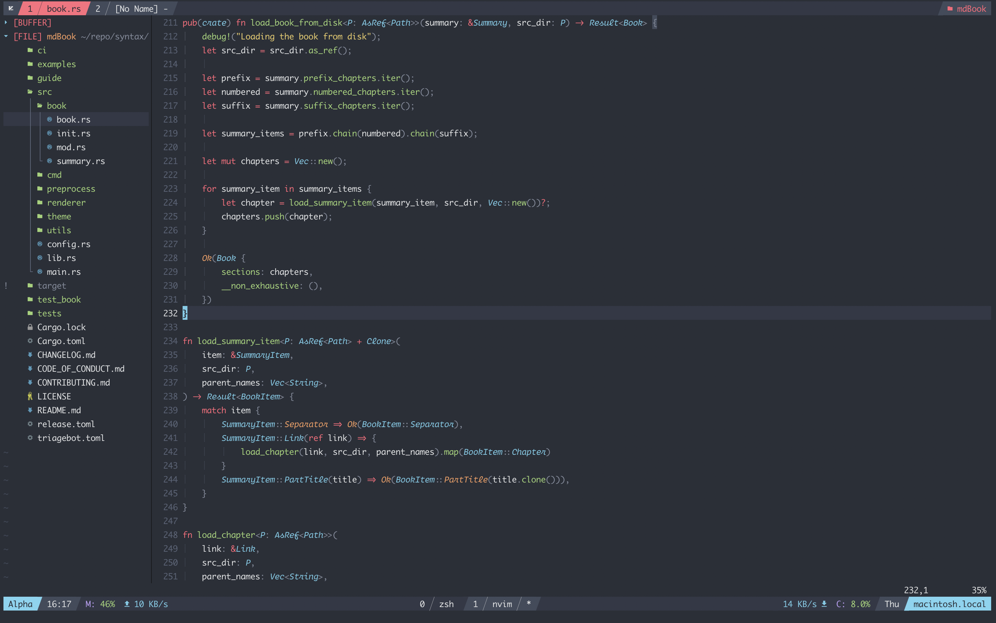Click the closing brace on line 232
This screenshot has height=623, width=996.
[185, 313]
